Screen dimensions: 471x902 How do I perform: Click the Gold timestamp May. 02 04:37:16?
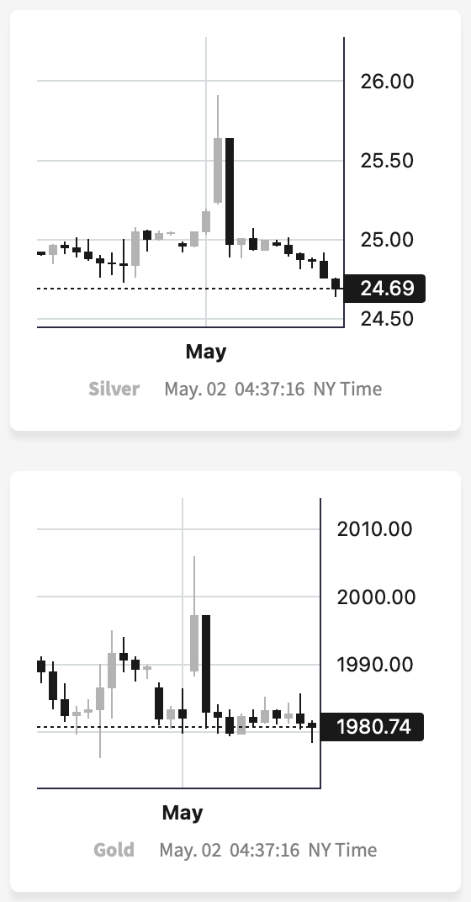[230, 850]
